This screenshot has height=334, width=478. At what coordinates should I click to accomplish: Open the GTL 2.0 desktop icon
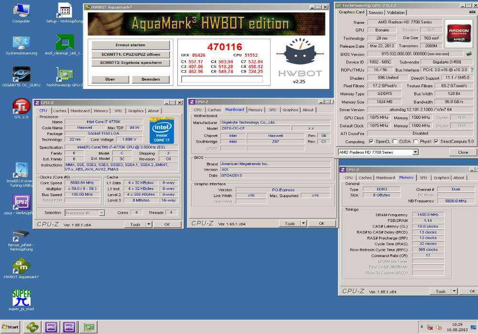[x=22, y=109]
